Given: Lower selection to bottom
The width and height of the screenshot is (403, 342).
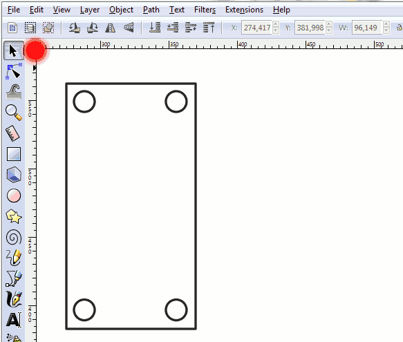Looking at the screenshot, I should (x=155, y=28).
